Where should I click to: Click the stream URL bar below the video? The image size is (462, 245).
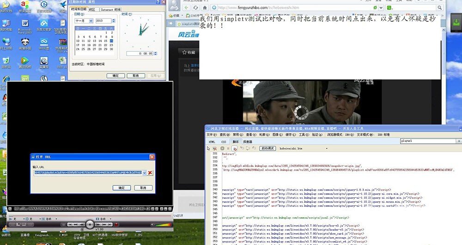pyautogui.click(x=82, y=209)
